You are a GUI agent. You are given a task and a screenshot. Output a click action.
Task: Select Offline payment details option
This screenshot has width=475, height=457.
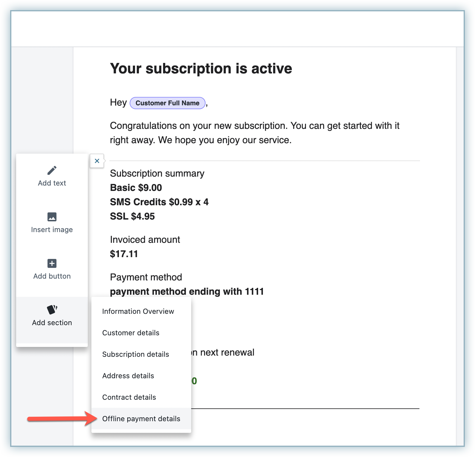(141, 419)
